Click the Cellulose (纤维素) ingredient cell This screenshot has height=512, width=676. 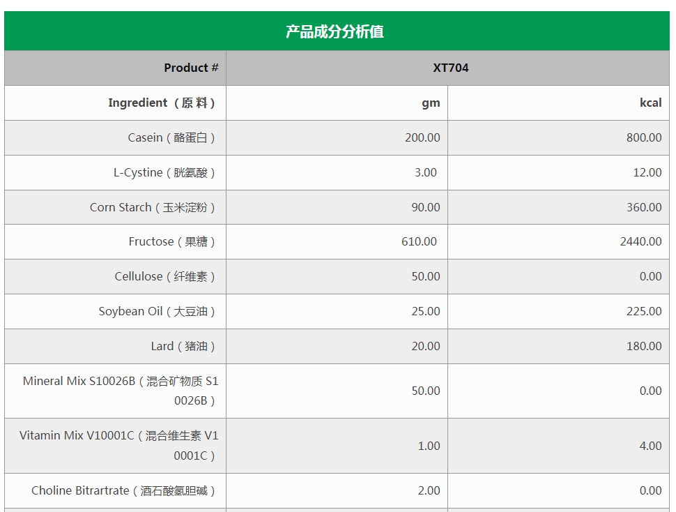115,276
